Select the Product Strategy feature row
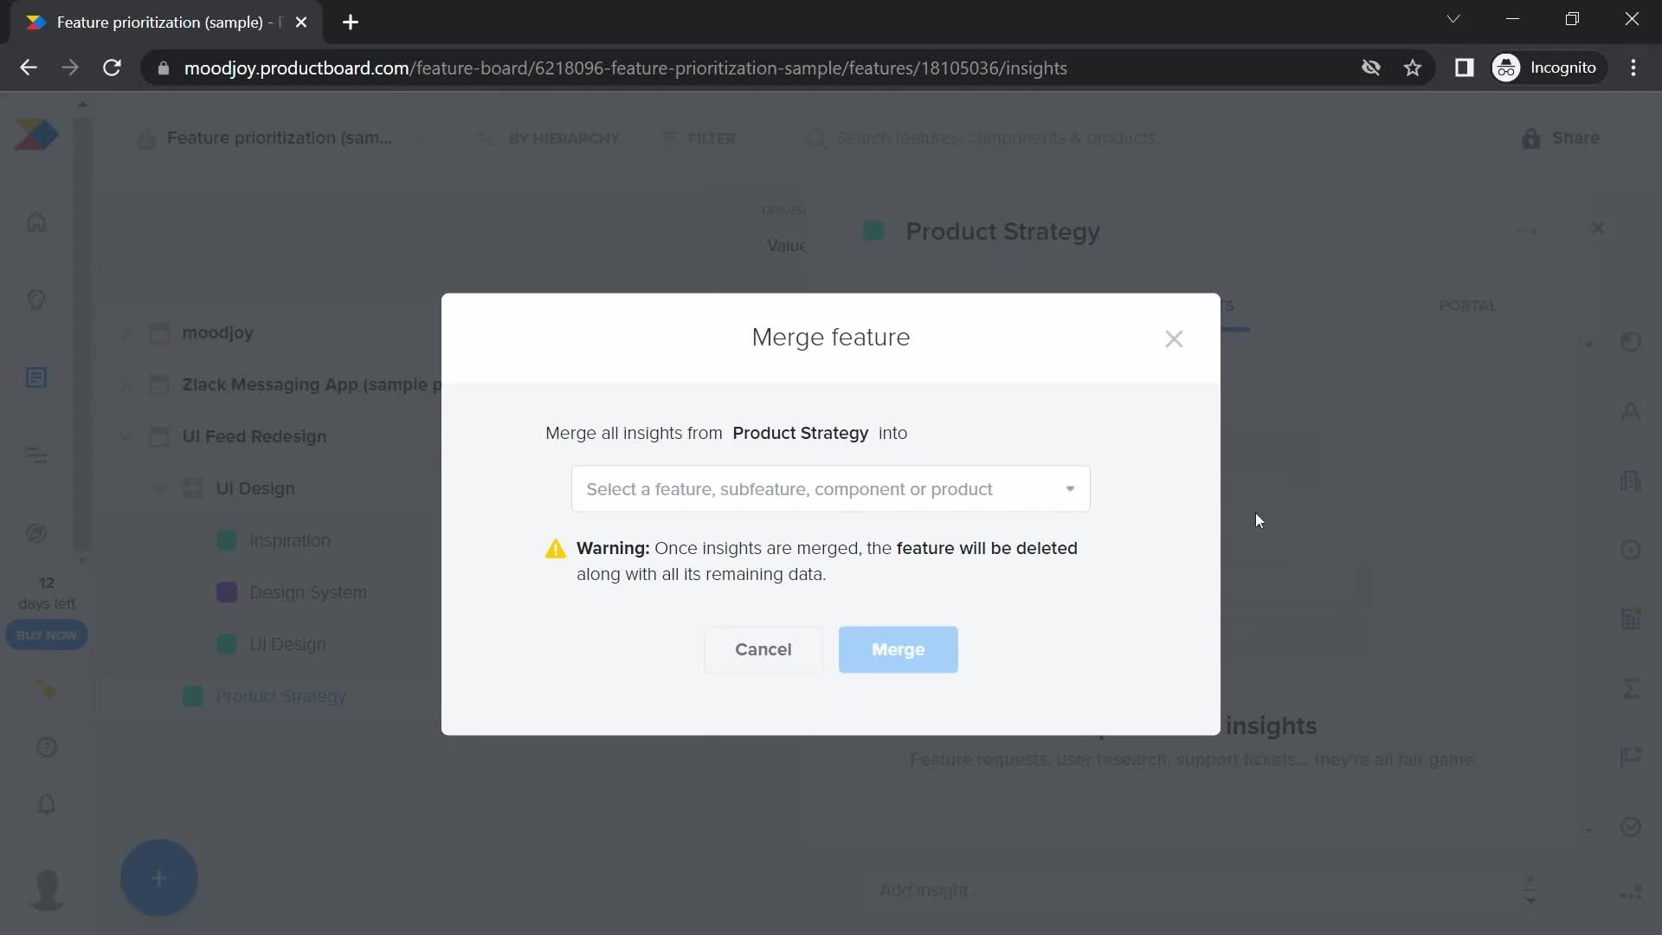Image resolution: width=1662 pixels, height=935 pixels. click(x=280, y=696)
